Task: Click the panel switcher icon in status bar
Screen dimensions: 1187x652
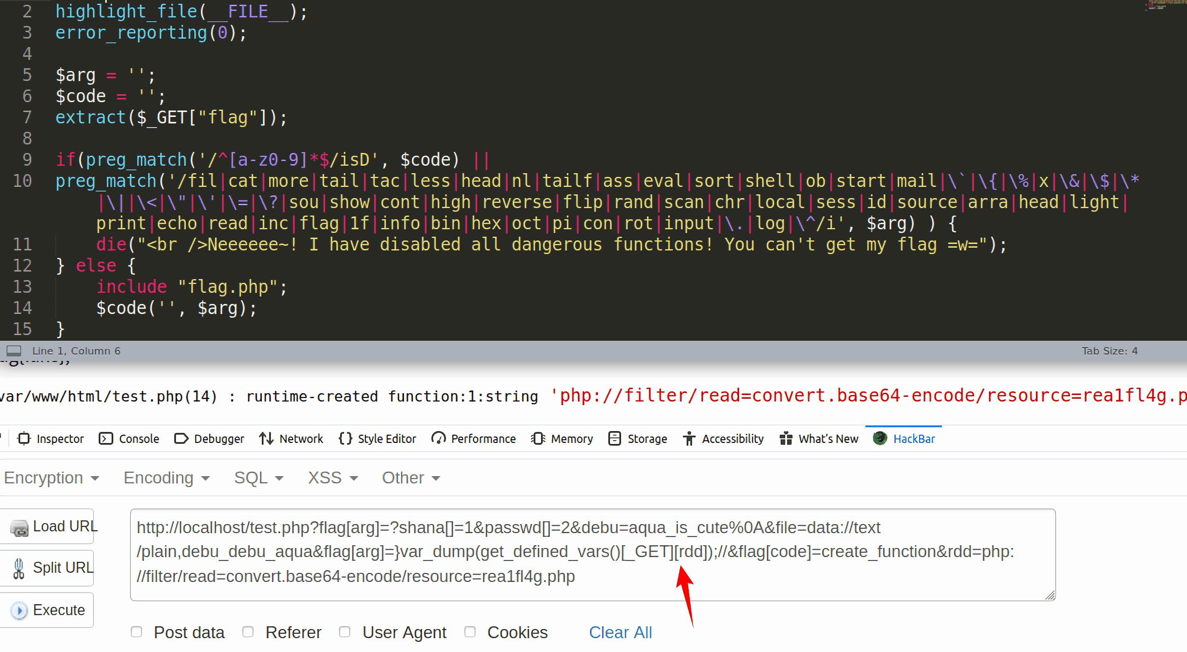Action: click(14, 351)
